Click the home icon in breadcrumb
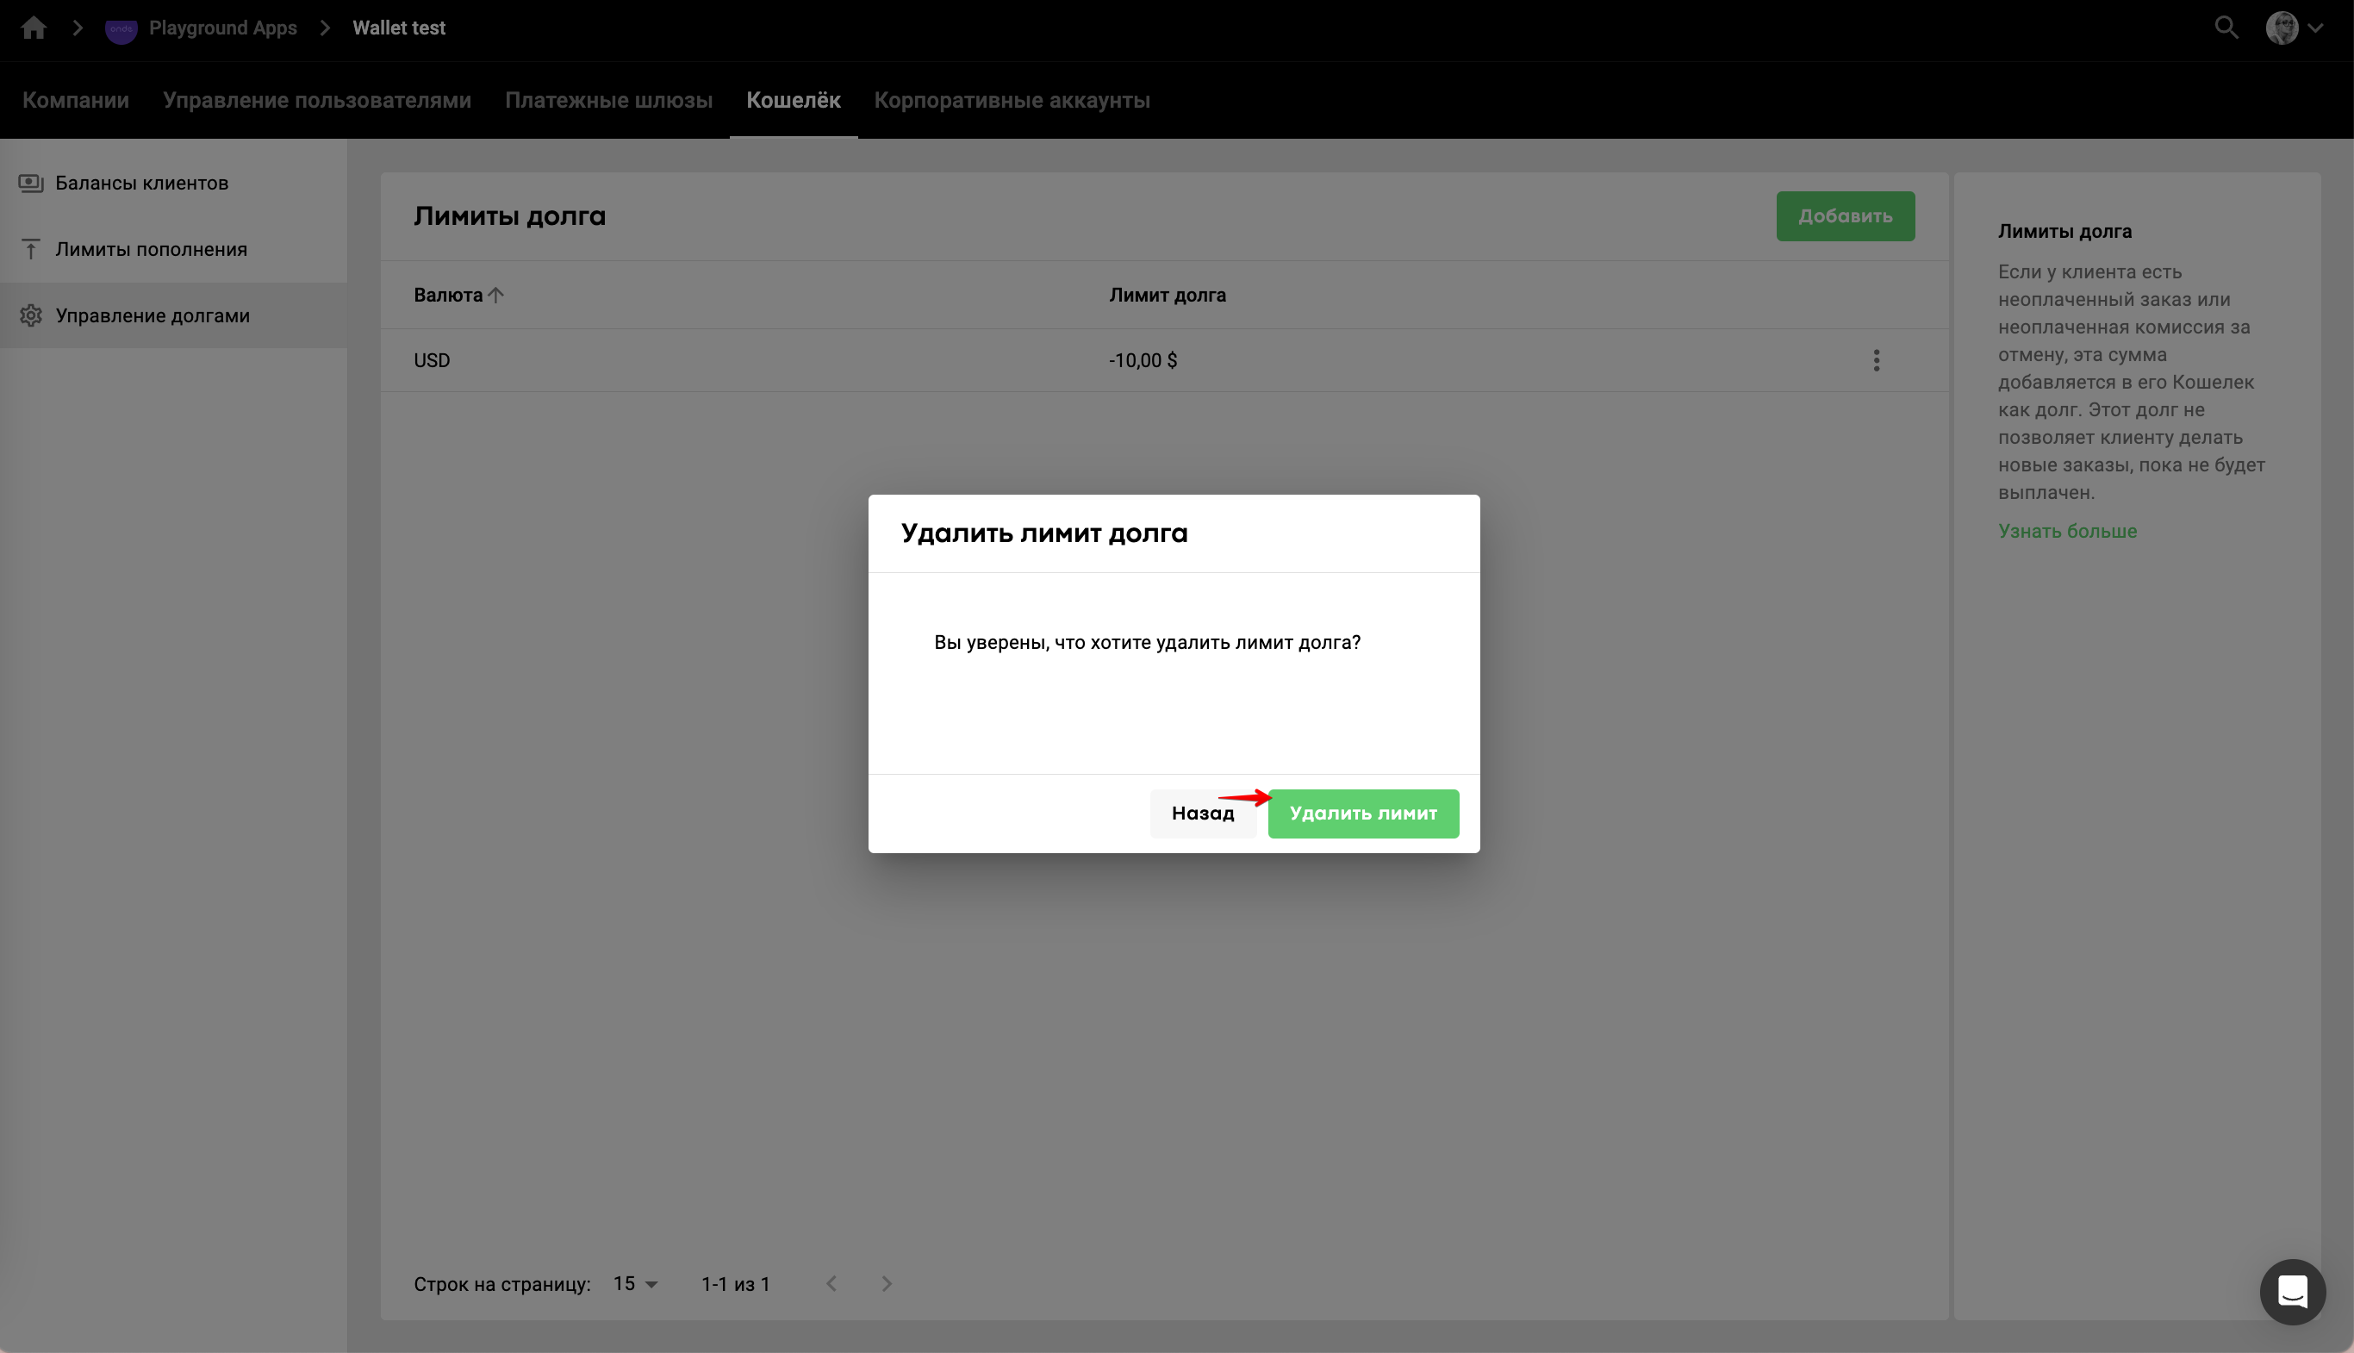Viewport: 2354px width, 1353px height. pyautogui.click(x=34, y=28)
